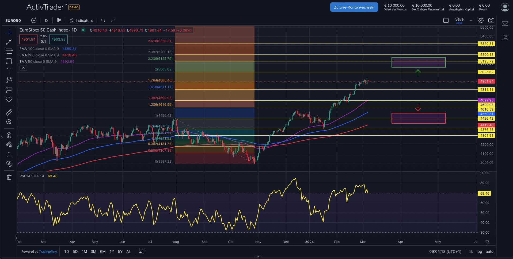Open the candlestick chart type selector
513x259 pixels.
pos(59,20)
